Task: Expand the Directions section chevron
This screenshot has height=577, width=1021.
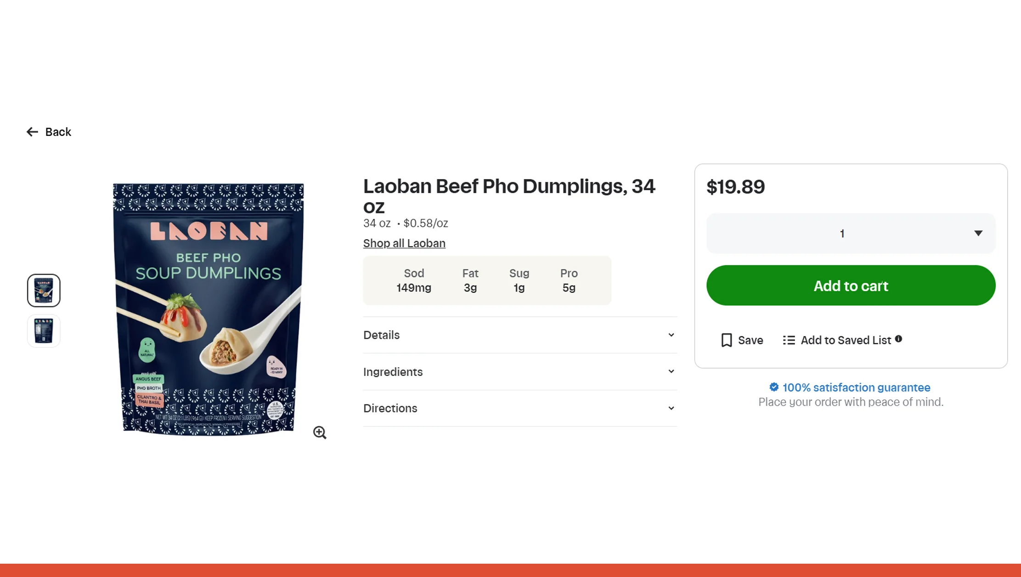Action: tap(671, 408)
